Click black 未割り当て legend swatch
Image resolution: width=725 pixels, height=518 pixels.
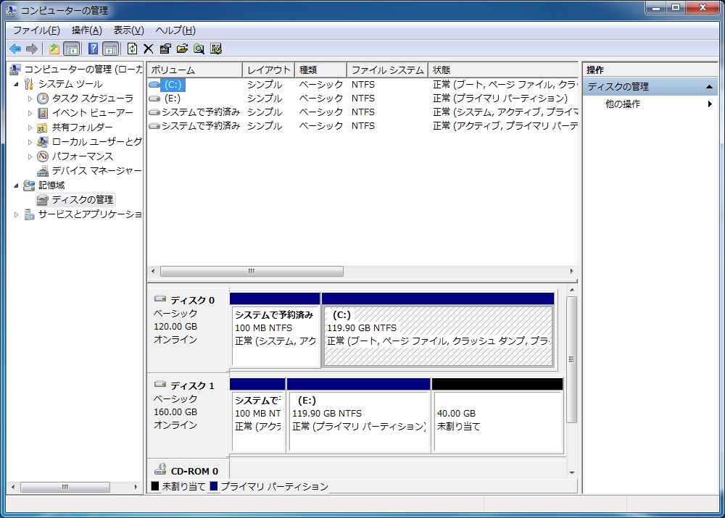point(155,486)
